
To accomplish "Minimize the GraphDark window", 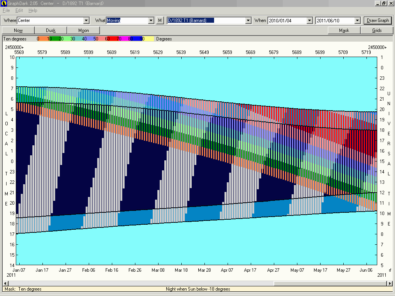I will (378, 3).
